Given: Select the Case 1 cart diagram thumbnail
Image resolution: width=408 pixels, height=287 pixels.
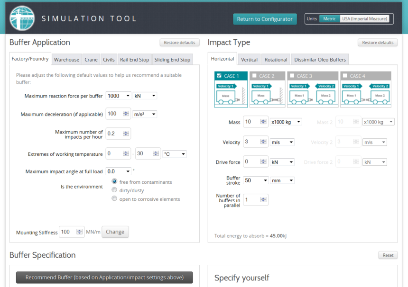Looking at the screenshot, I should (x=231, y=94).
